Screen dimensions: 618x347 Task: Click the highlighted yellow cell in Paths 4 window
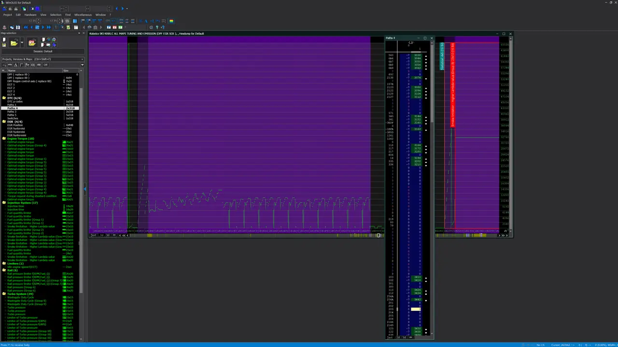tap(416, 309)
